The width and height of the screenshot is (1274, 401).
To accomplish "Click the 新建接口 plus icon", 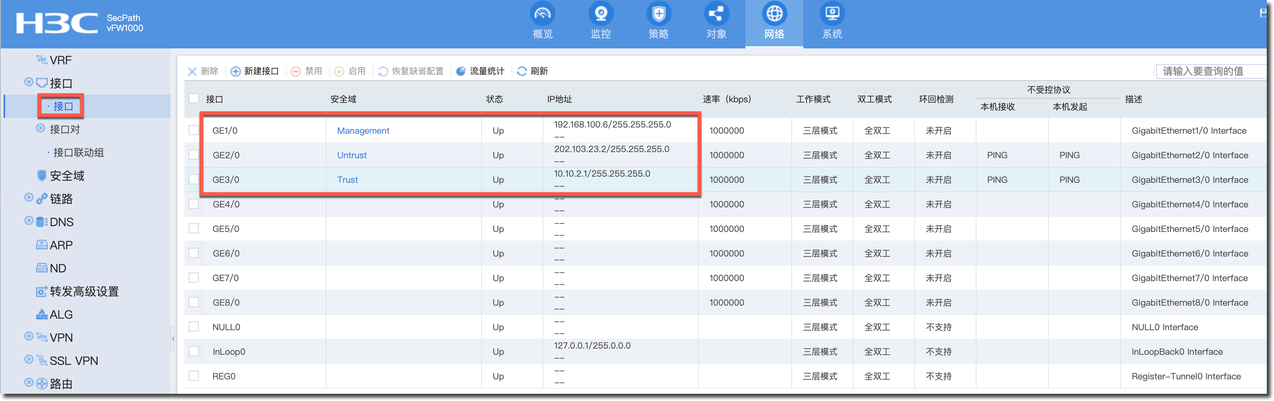I will coord(236,71).
